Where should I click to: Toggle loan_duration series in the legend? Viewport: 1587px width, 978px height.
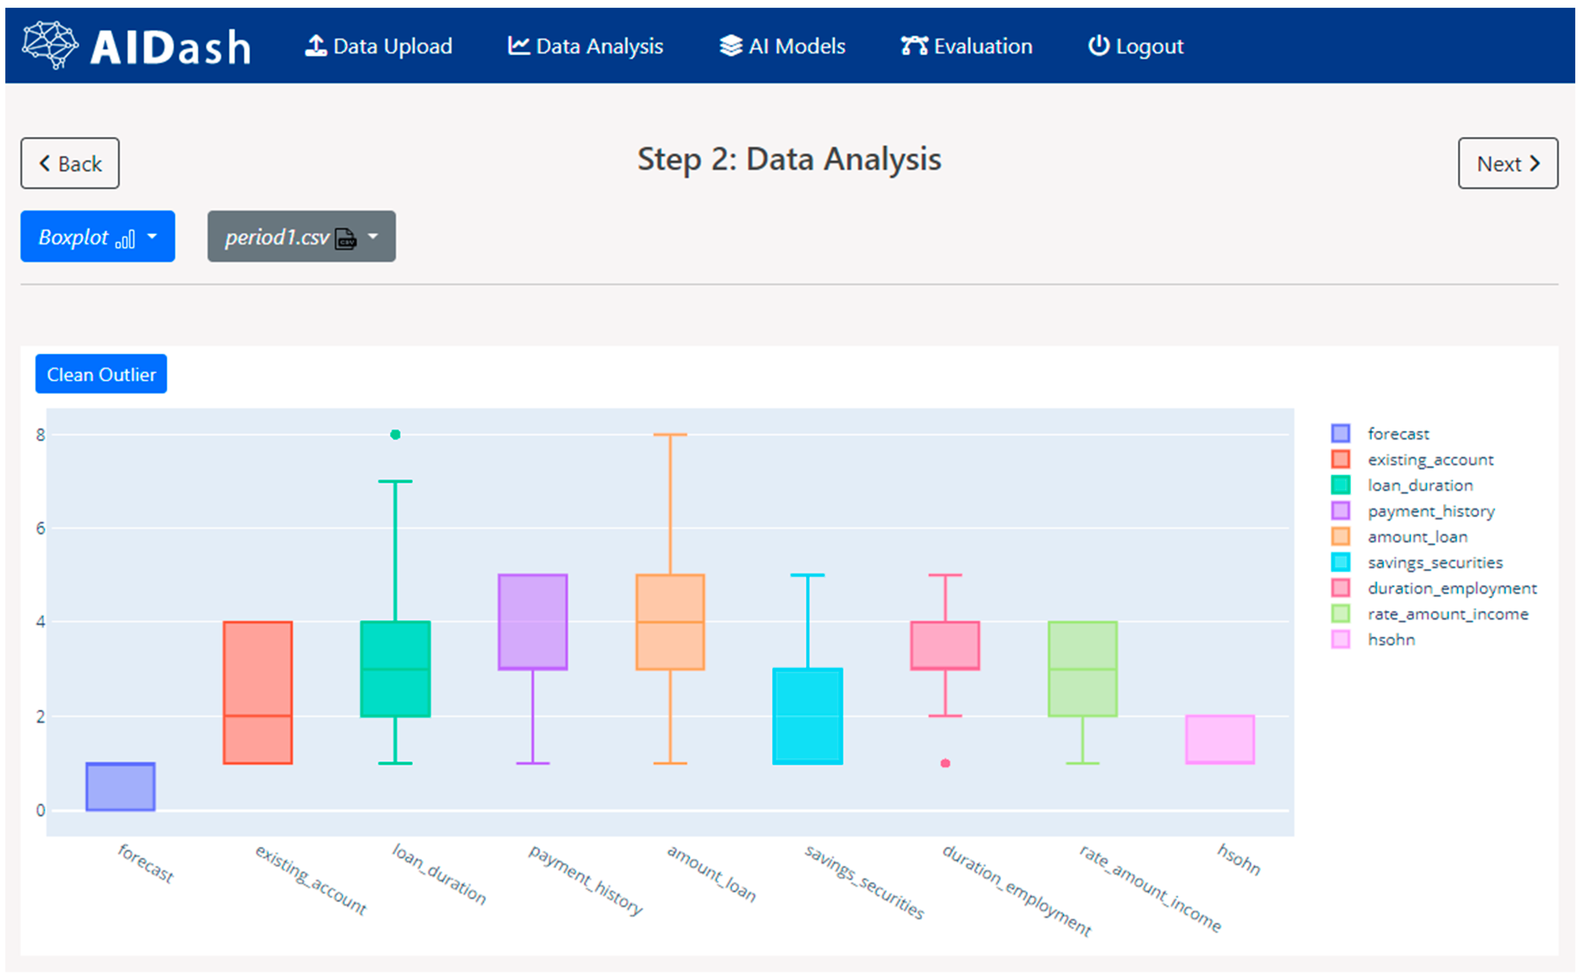[x=1420, y=486]
